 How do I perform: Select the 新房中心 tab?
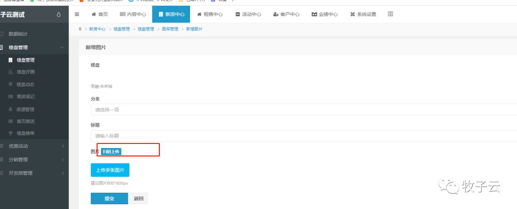click(x=171, y=14)
